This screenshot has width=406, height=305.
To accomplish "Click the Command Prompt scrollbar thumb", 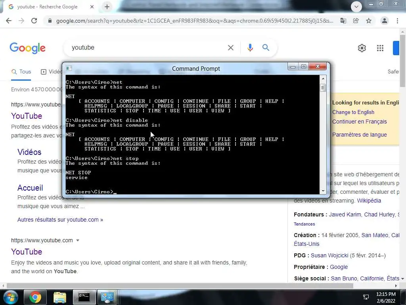I will [323, 88].
